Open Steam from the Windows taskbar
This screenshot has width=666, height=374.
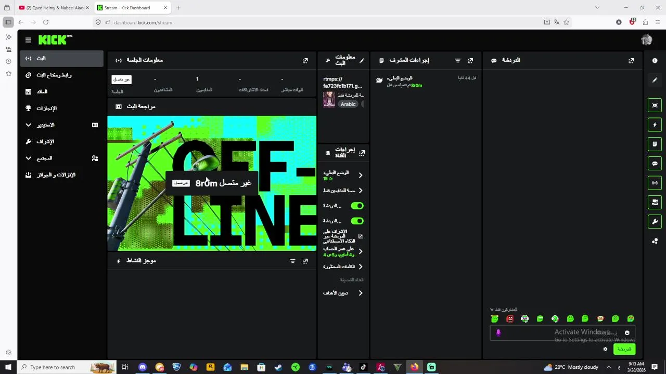278,367
